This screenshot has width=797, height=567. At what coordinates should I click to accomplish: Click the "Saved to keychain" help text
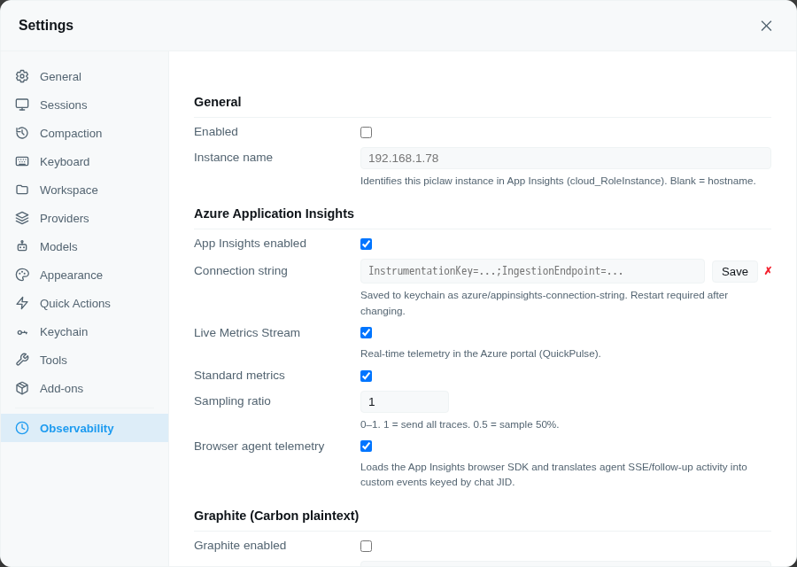(544, 303)
